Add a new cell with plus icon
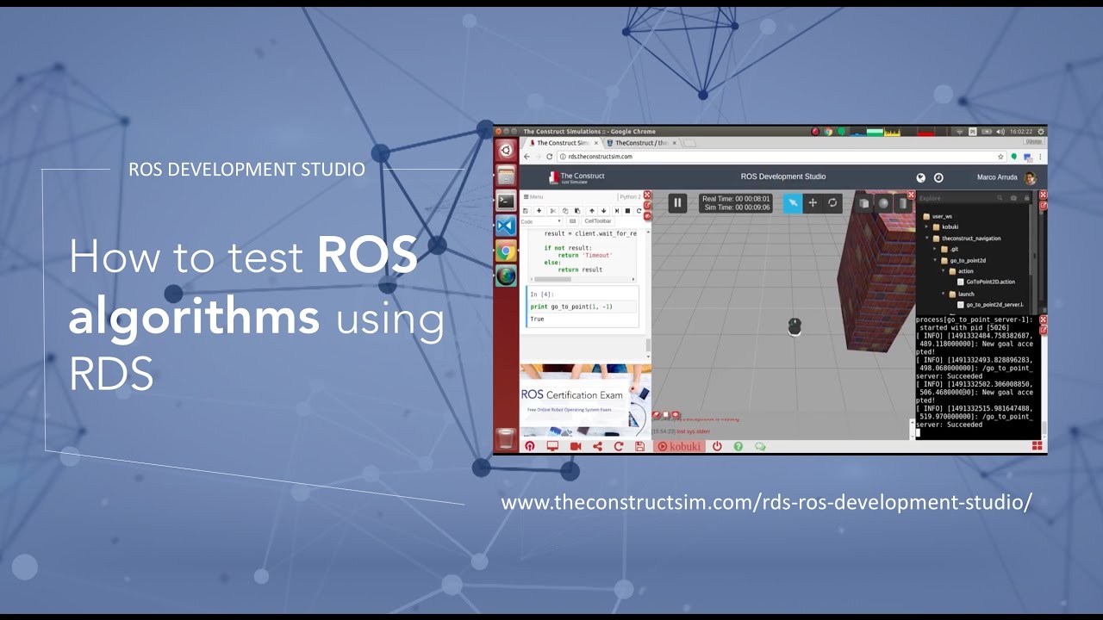The width and height of the screenshot is (1103, 620). click(539, 211)
